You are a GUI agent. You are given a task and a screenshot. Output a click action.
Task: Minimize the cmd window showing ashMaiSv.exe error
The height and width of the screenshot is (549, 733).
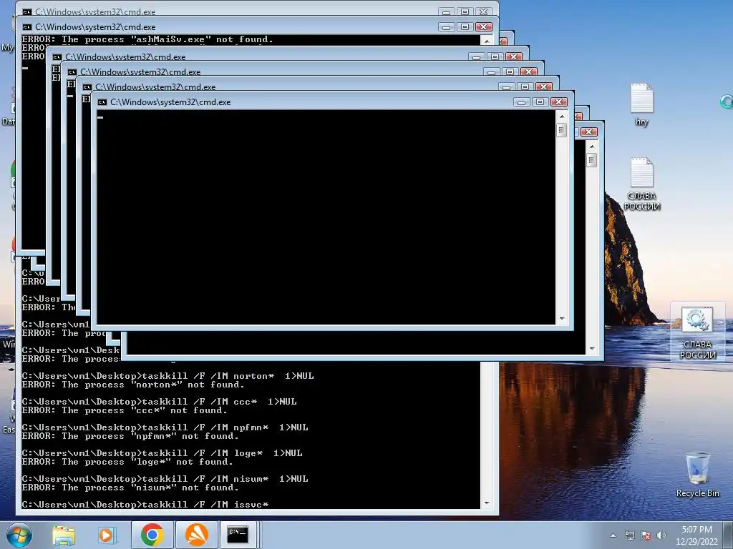[x=447, y=26]
